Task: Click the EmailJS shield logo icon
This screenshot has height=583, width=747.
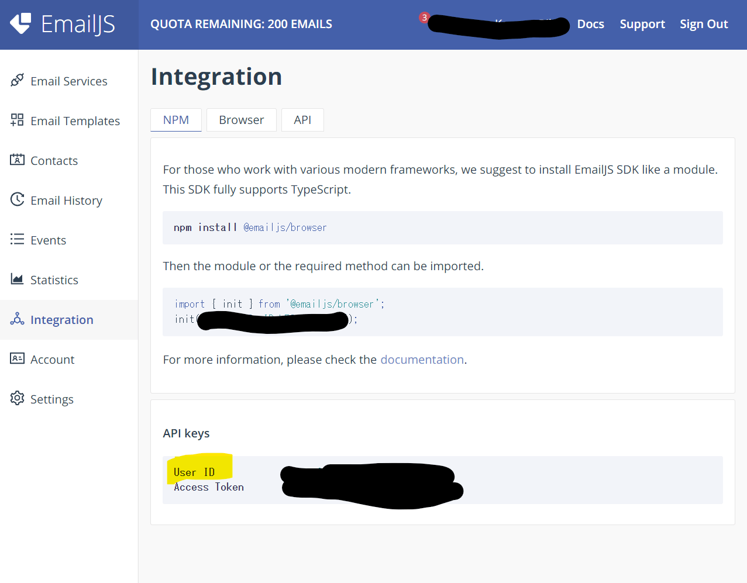Action: pyautogui.click(x=20, y=24)
